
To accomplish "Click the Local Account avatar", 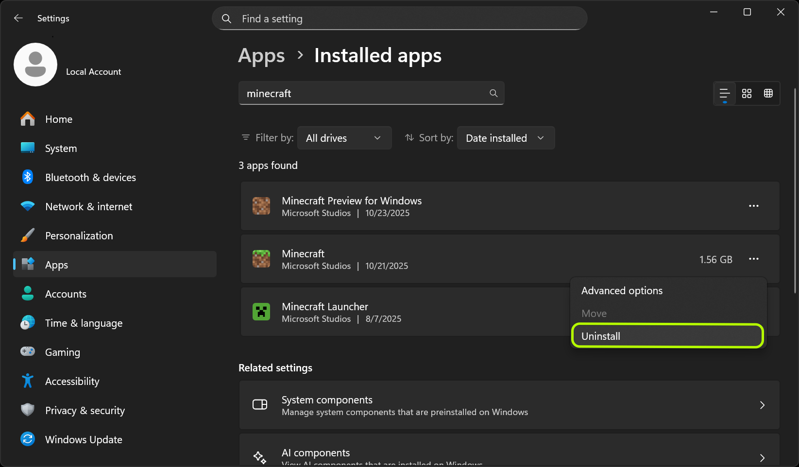I will [35, 64].
